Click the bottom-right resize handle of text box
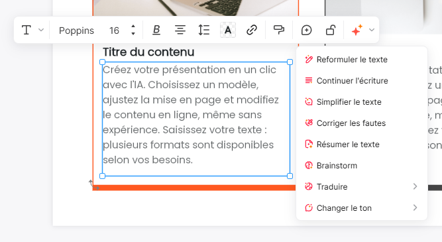This screenshot has height=242, width=442. tap(290, 176)
